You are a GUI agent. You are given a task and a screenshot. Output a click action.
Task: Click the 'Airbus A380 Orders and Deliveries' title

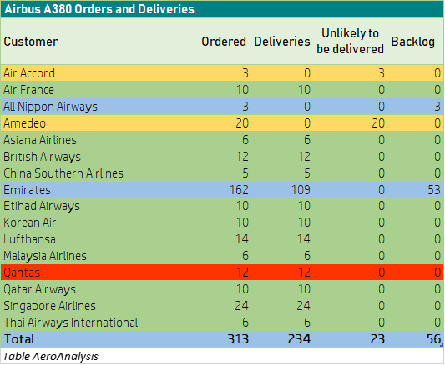click(99, 9)
